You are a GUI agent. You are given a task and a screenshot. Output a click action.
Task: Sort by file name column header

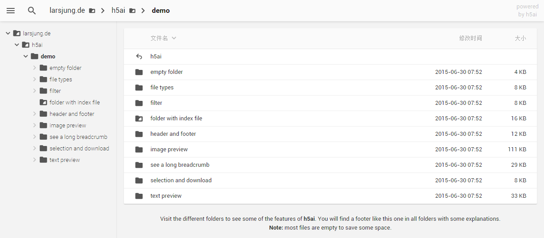tap(159, 38)
